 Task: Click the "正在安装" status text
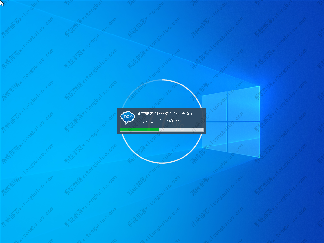point(145,114)
